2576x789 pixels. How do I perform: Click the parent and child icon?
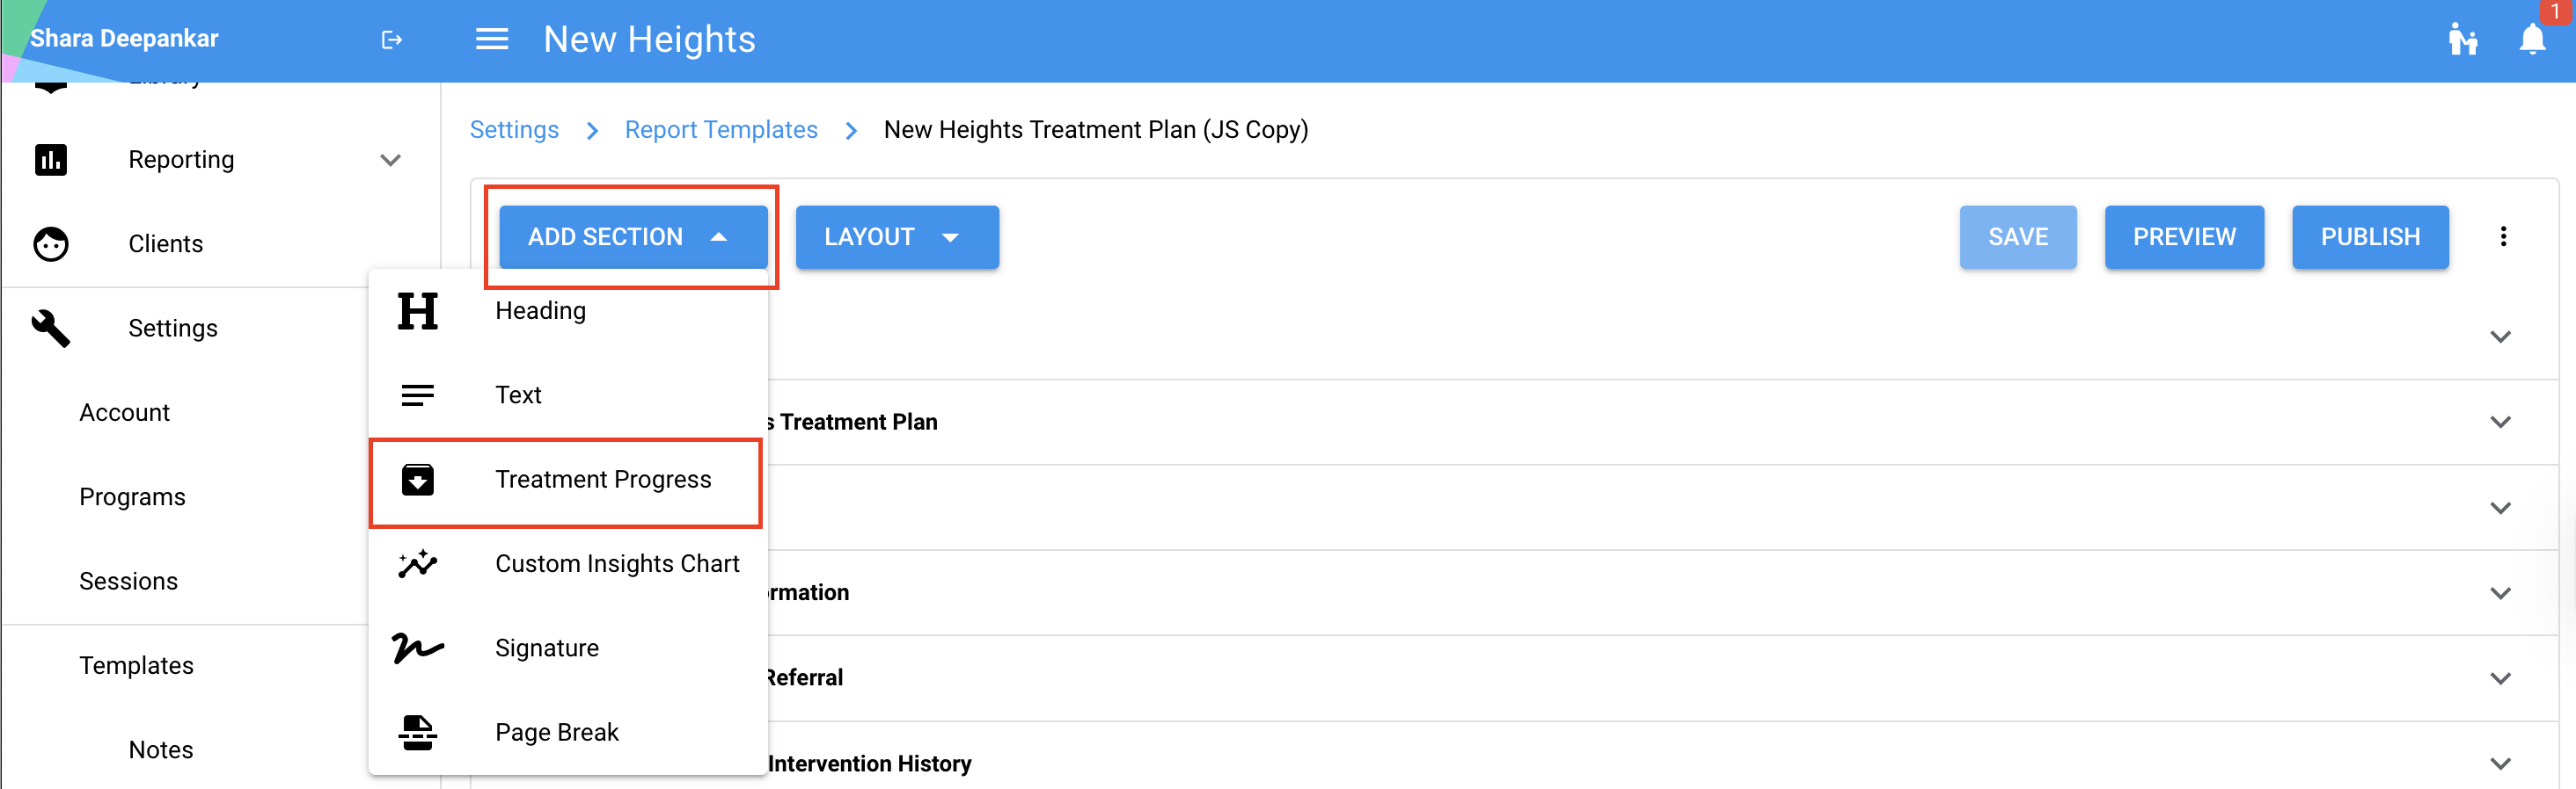tap(2462, 40)
